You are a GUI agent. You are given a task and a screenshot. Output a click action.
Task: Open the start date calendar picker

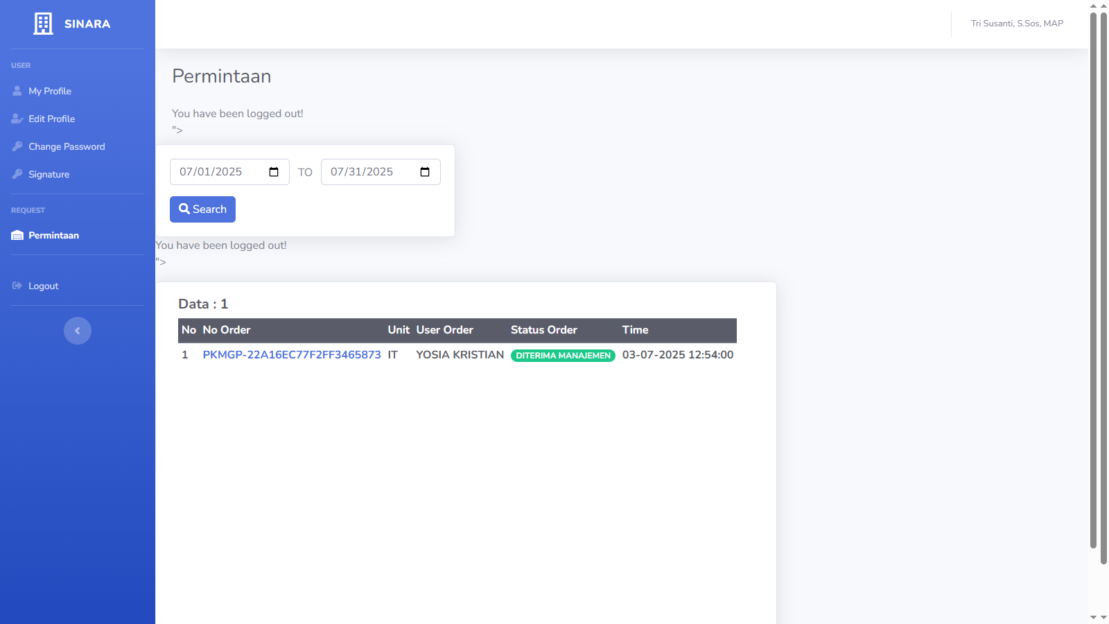pyautogui.click(x=274, y=172)
